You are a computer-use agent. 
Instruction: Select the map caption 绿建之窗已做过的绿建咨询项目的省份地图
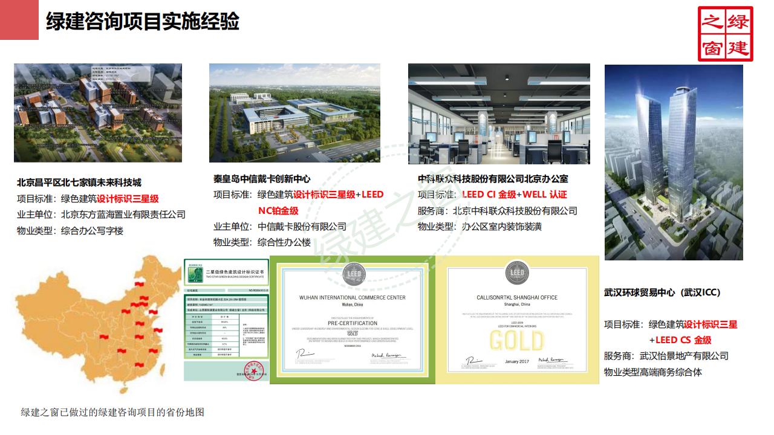[x=112, y=412]
